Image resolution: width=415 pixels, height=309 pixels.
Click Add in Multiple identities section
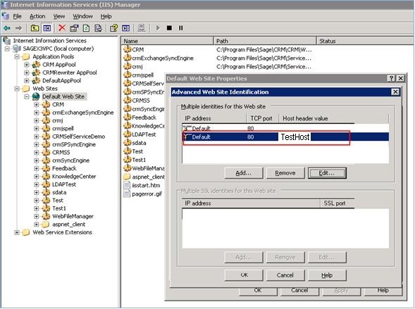(x=244, y=173)
